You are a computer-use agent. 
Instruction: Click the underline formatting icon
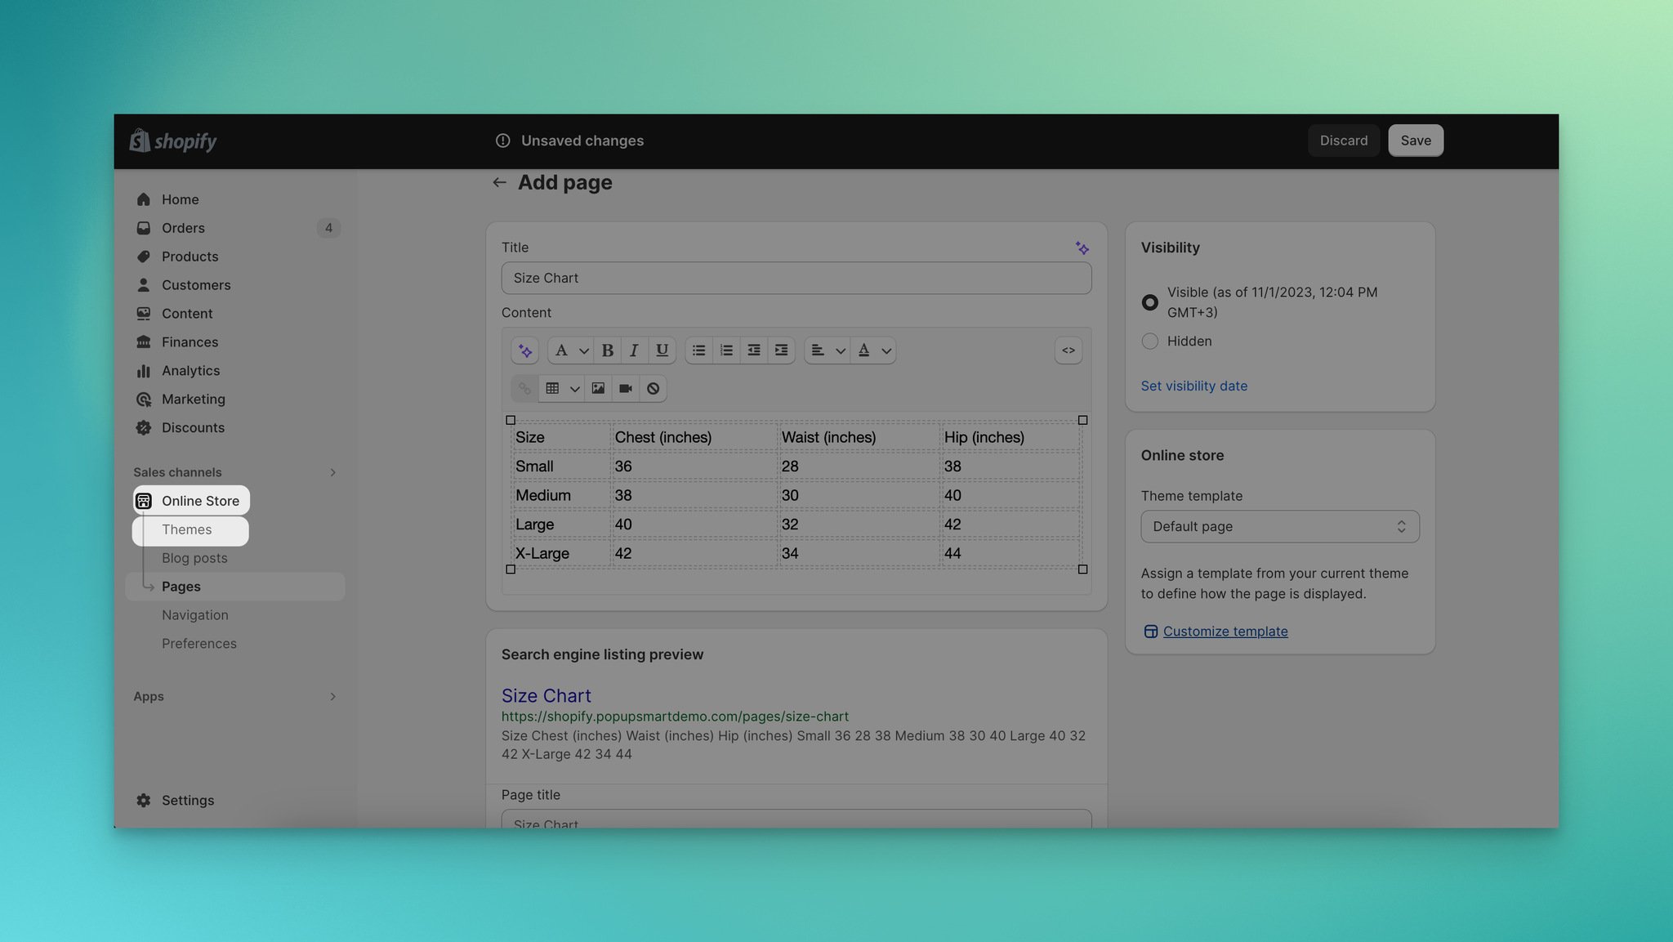[662, 350]
